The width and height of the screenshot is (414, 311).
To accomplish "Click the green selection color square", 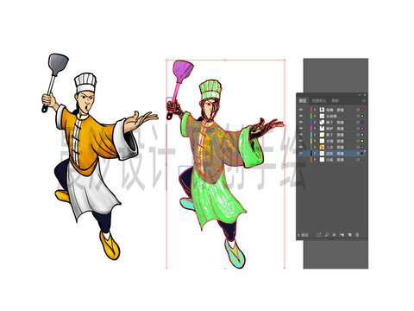I will pyautogui.click(x=362, y=116).
